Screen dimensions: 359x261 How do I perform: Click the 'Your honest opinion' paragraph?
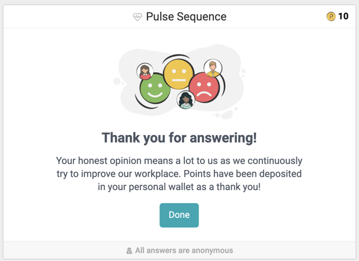(179, 173)
